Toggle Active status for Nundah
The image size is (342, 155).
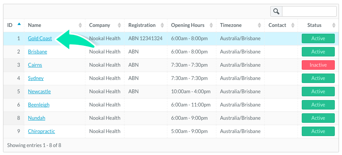tap(318, 118)
